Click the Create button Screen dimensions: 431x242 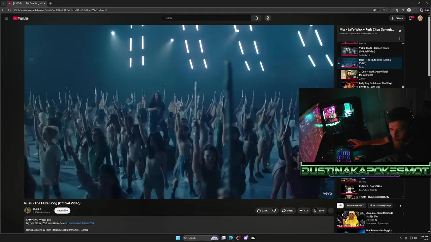click(397, 18)
